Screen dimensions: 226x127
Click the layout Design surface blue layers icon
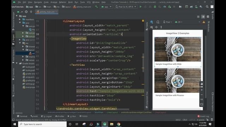pyautogui.click(x=151, y=22)
